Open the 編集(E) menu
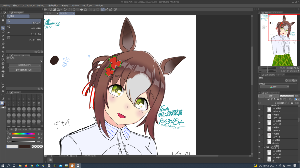The height and width of the screenshot is (168, 300). [x=16, y=5]
